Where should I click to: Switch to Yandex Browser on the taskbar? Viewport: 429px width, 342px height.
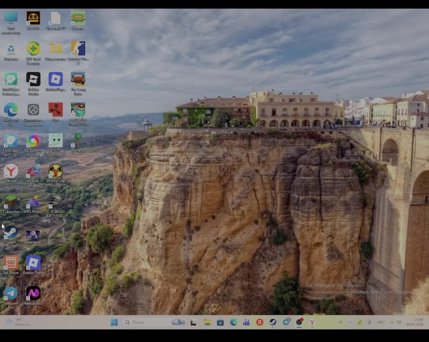point(312,322)
